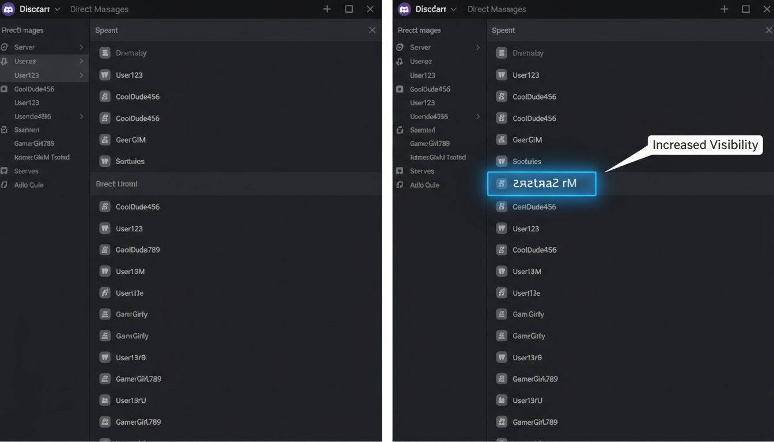
Task: Select the Sterves icon near the sidebar bottom
Action: pyautogui.click(x=5, y=171)
